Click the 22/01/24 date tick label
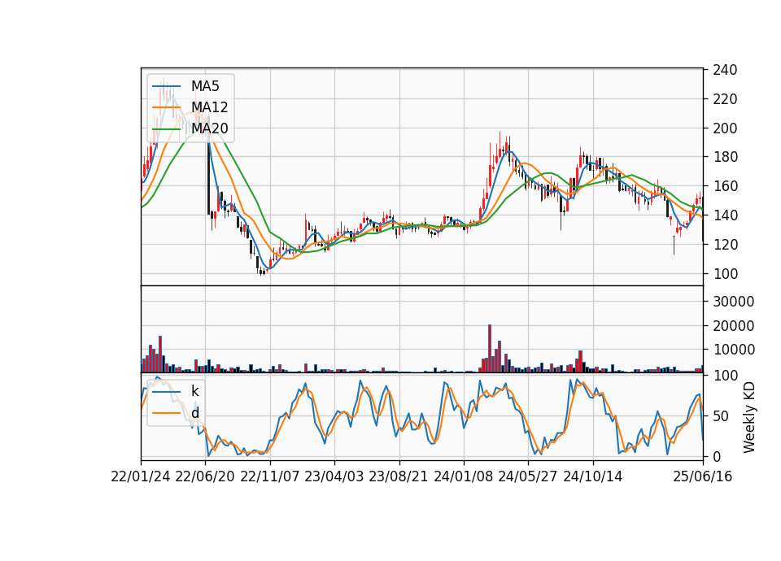This screenshot has width=781, height=561. coord(141,476)
